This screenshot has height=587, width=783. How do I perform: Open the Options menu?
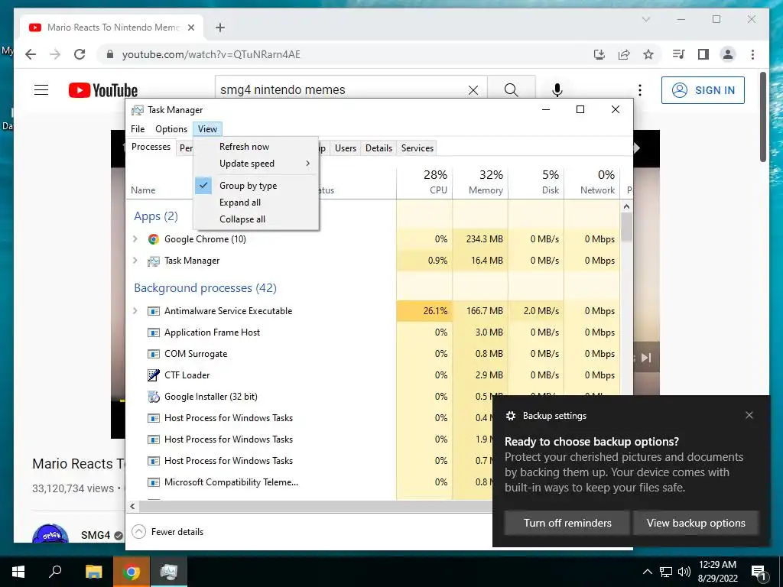click(171, 129)
